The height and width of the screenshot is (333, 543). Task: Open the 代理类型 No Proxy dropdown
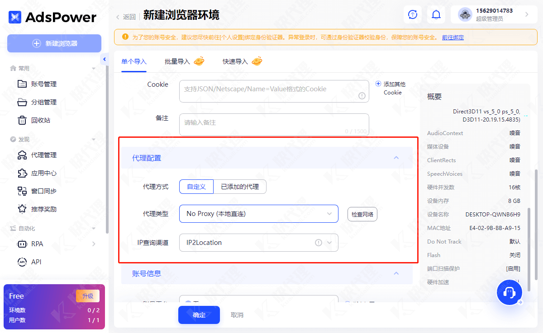coord(258,214)
